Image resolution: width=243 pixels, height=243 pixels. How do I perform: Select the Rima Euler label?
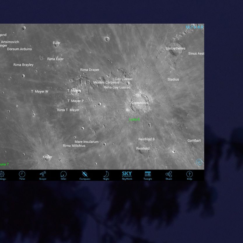coord(55,59)
